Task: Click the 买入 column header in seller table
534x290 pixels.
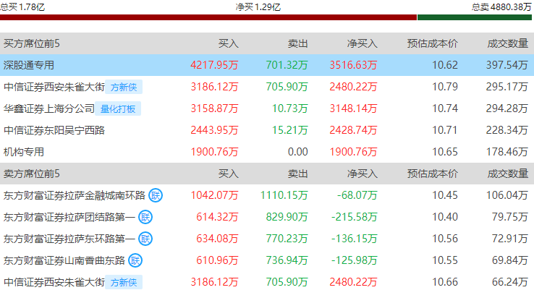Action: pyautogui.click(x=228, y=174)
